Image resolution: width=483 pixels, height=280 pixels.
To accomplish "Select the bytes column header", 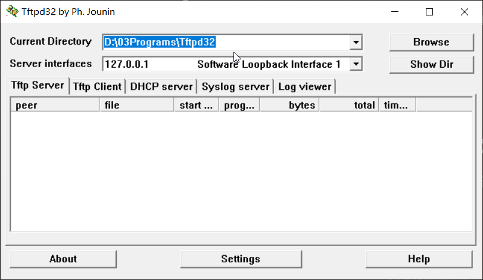I will pyautogui.click(x=289, y=105).
